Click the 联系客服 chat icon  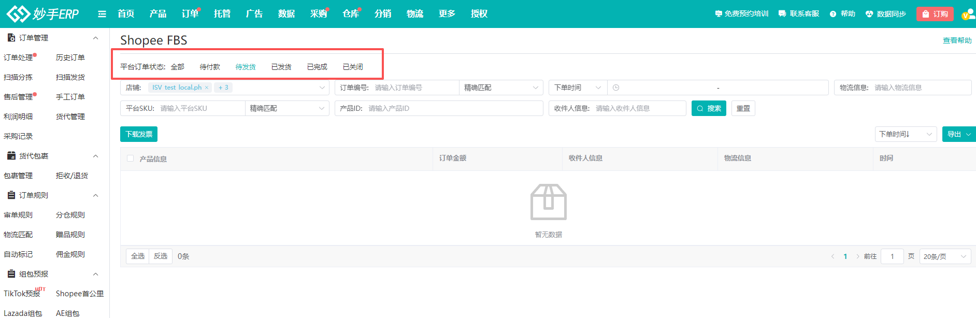(x=782, y=14)
